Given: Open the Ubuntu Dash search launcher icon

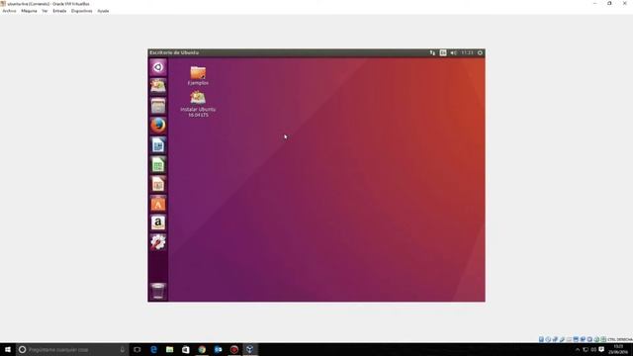Looking at the screenshot, I should pyautogui.click(x=158, y=67).
